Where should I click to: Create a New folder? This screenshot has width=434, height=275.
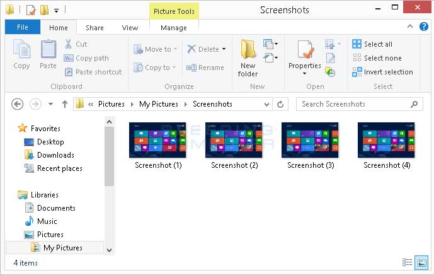(x=248, y=58)
